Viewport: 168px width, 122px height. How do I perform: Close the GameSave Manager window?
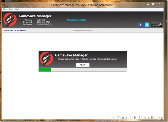[160, 4]
